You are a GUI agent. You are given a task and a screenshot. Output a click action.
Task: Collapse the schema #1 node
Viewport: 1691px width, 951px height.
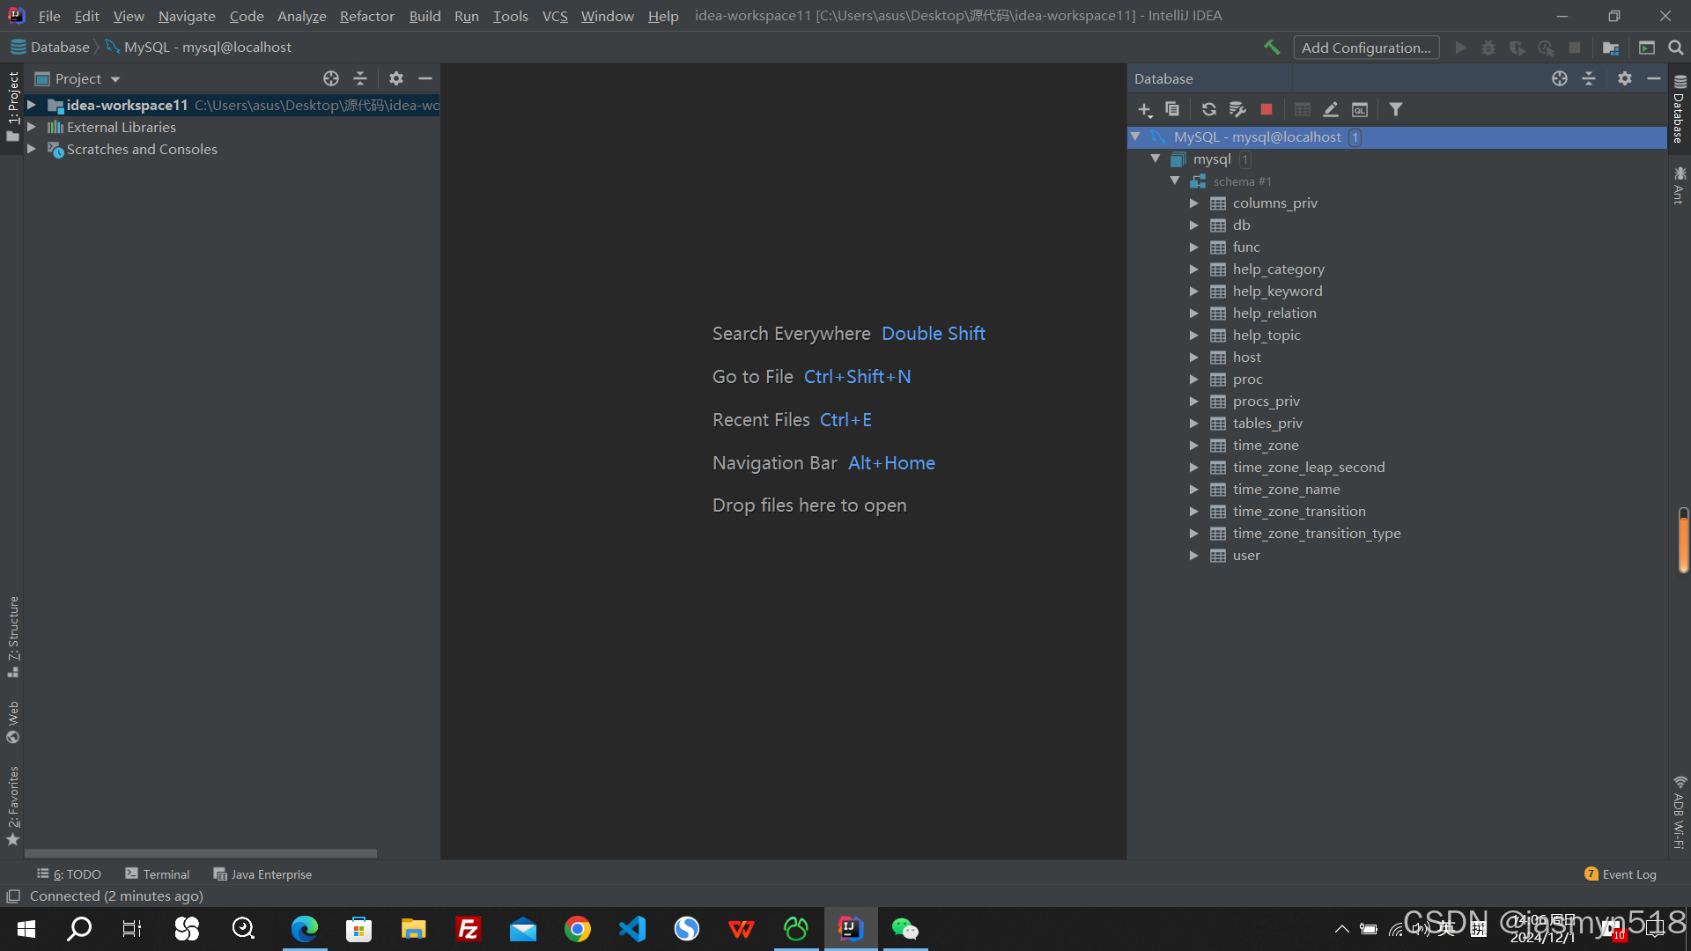1174,181
